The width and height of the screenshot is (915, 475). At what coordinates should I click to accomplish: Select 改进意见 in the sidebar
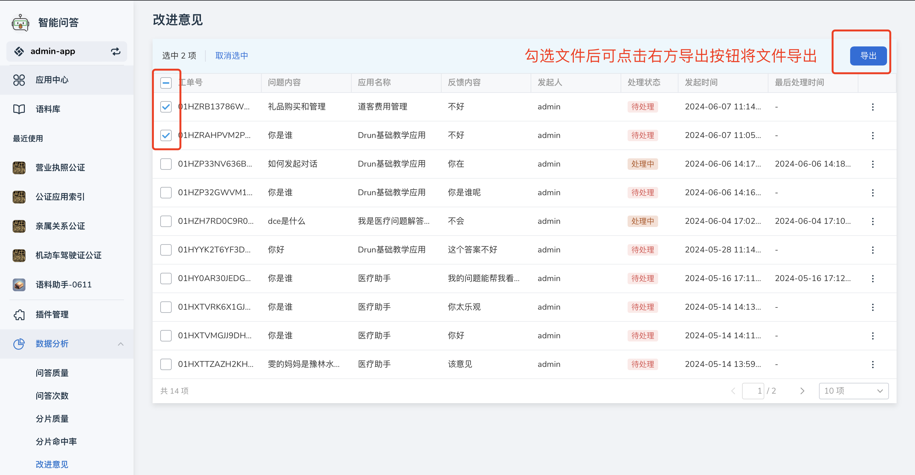[52, 464]
